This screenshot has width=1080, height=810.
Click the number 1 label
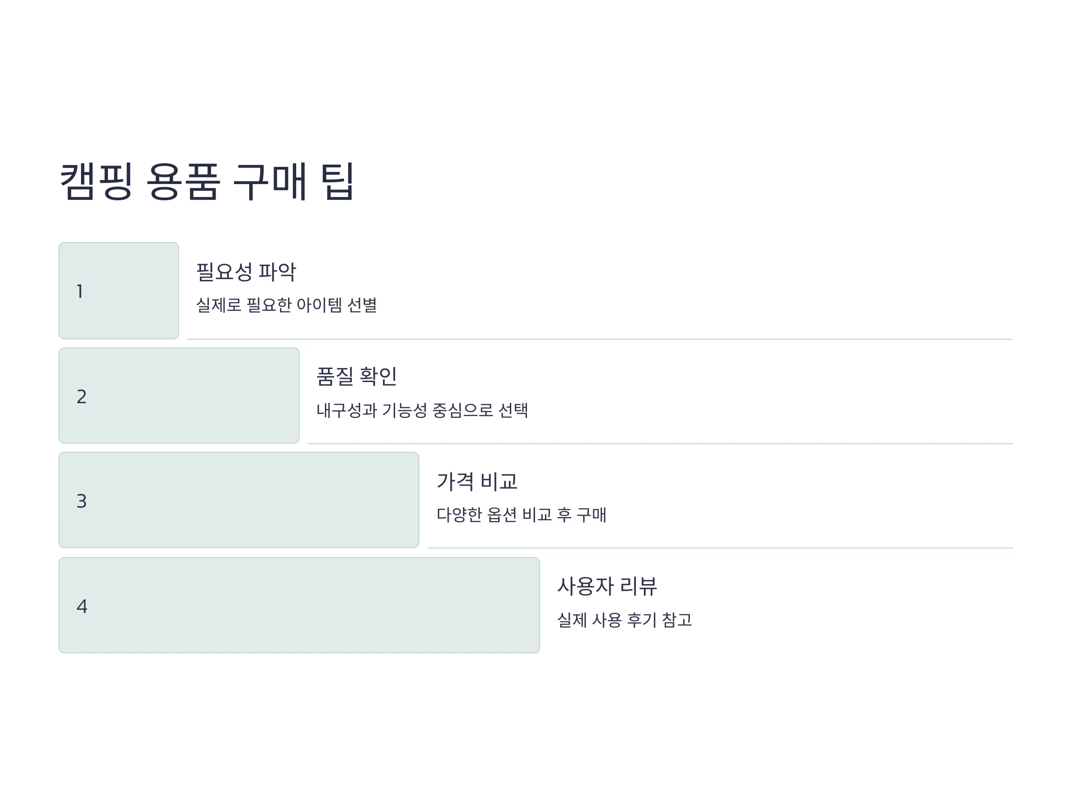click(x=80, y=292)
